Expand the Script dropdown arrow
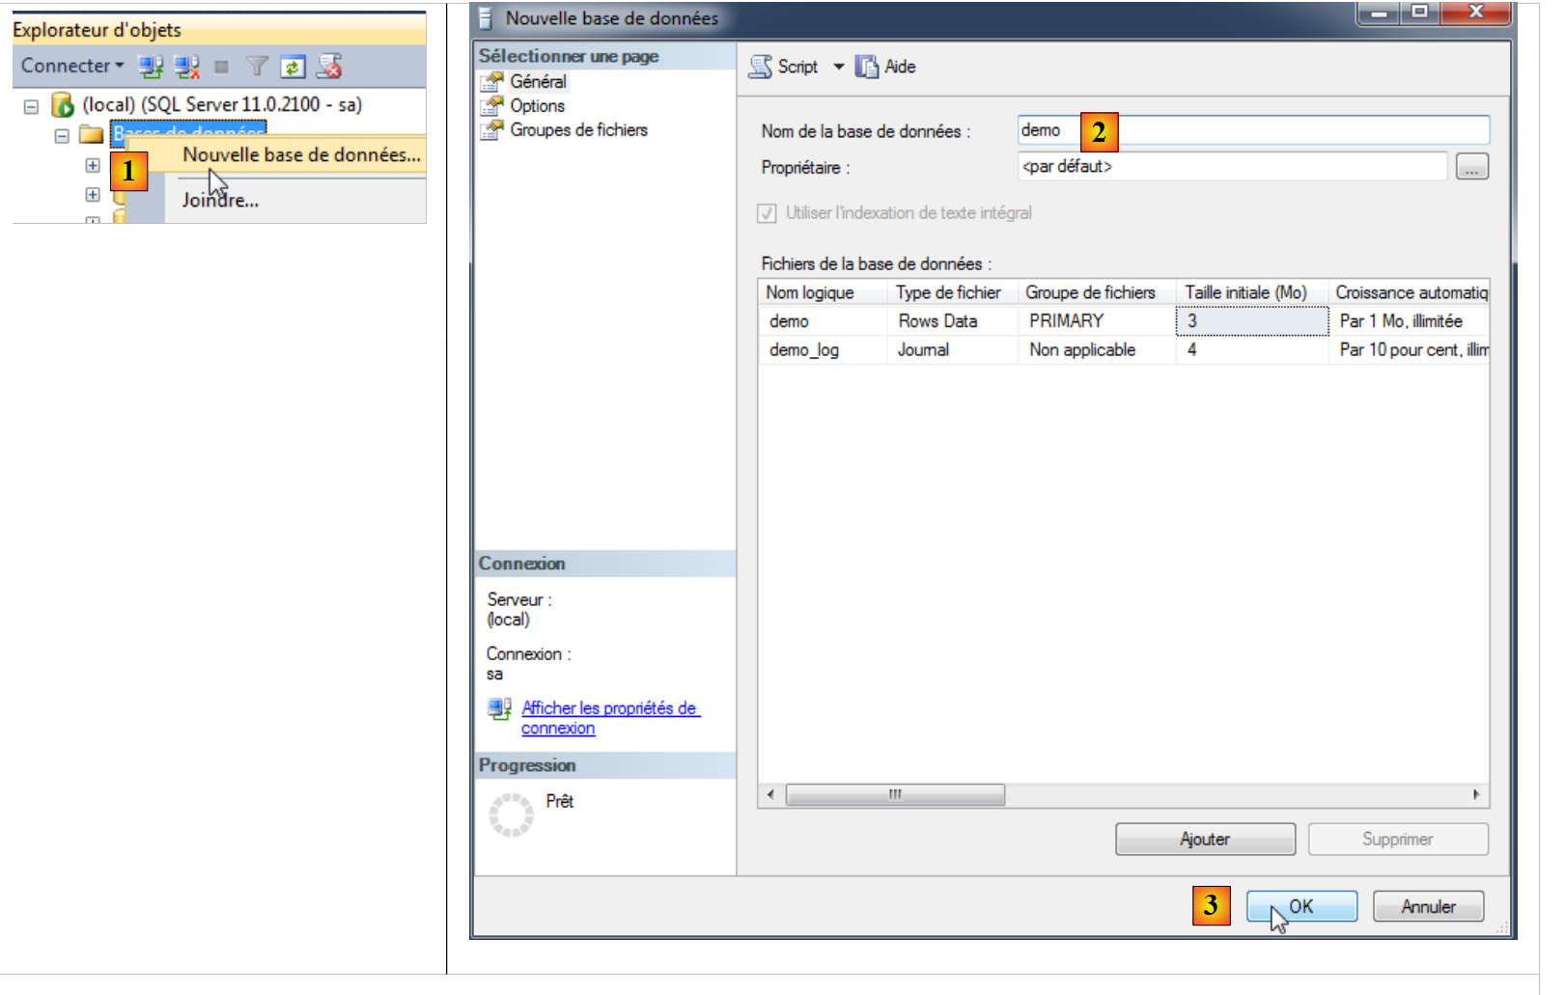This screenshot has width=1565, height=995. (838, 67)
